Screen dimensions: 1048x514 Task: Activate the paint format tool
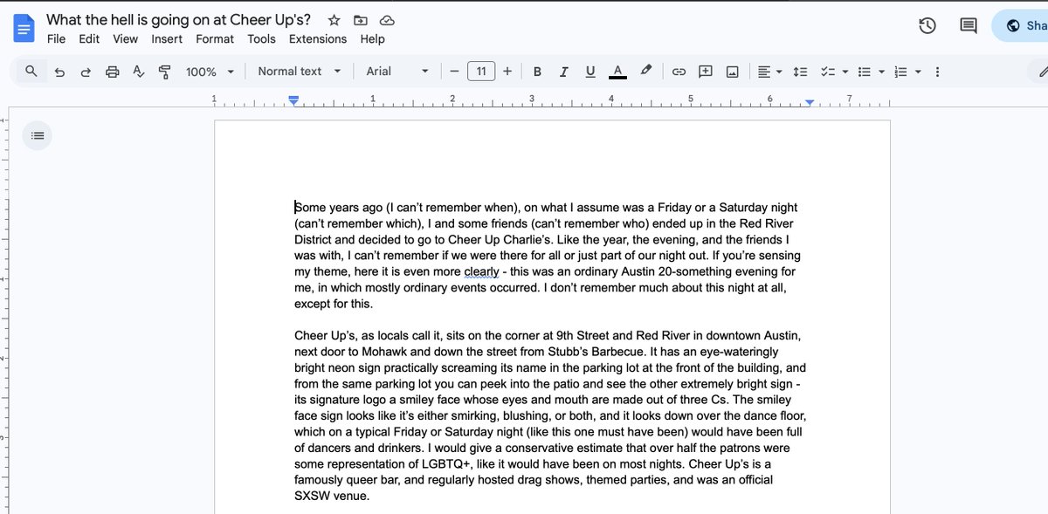[x=164, y=72]
